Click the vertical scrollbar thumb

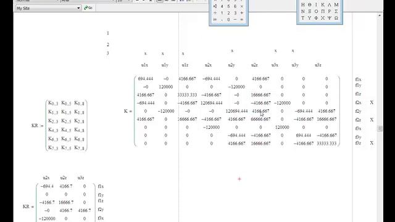tap(380, 129)
